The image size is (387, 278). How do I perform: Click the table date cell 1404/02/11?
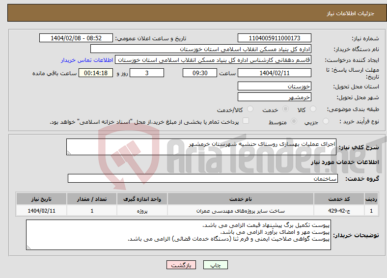(41, 211)
